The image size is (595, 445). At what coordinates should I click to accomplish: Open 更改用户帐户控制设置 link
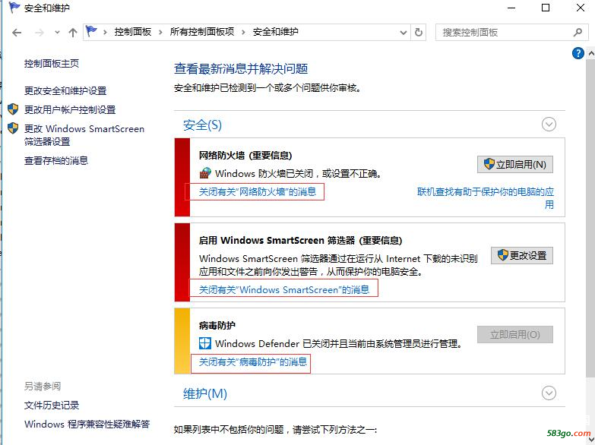(x=70, y=109)
